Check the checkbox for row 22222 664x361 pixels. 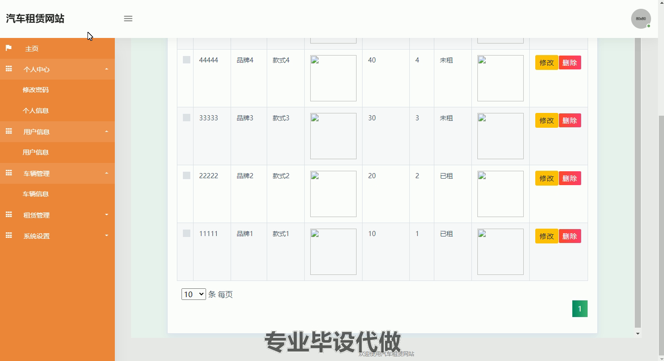coord(187,175)
